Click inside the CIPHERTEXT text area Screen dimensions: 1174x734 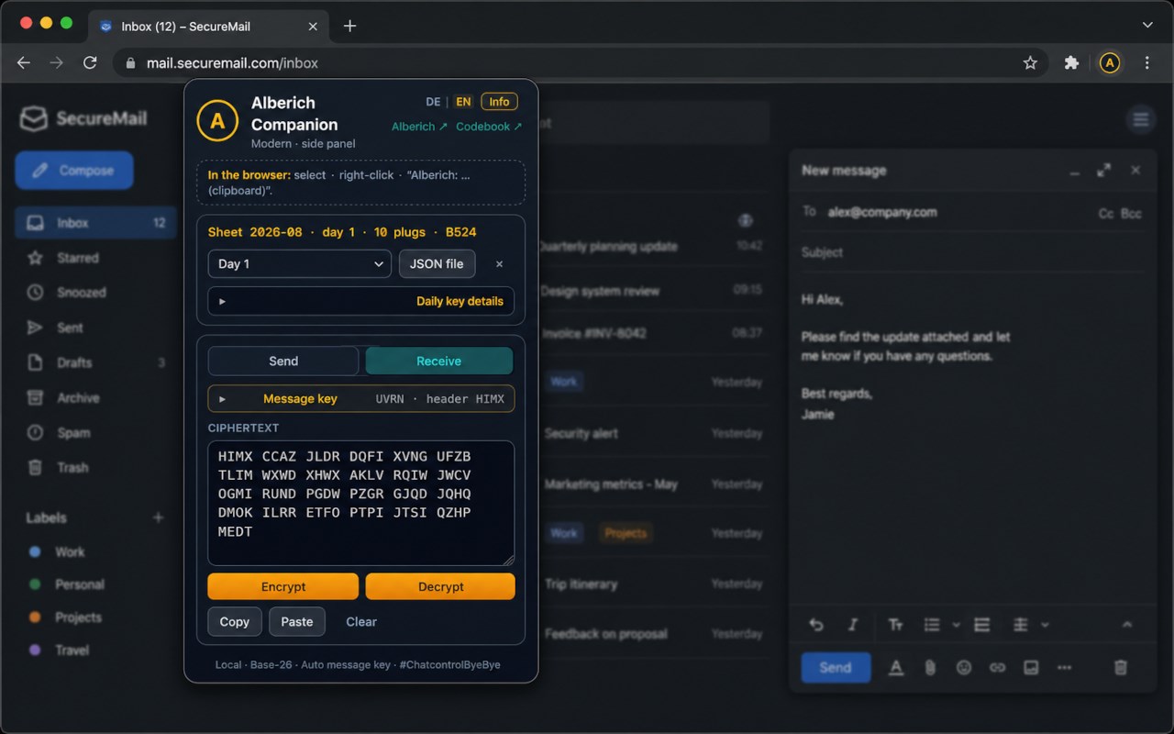[361, 503]
